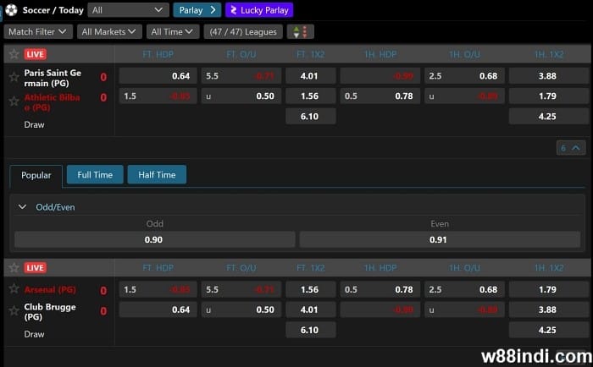Collapse the Odd/Even section chevron

point(22,207)
